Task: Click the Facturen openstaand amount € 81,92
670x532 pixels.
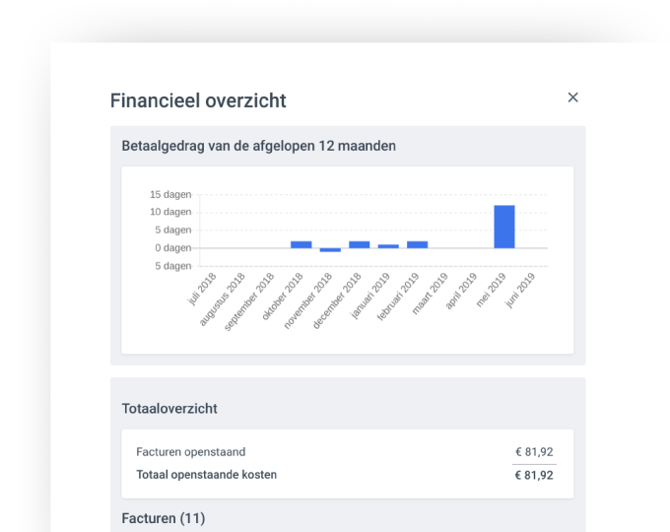Action: [x=534, y=451]
